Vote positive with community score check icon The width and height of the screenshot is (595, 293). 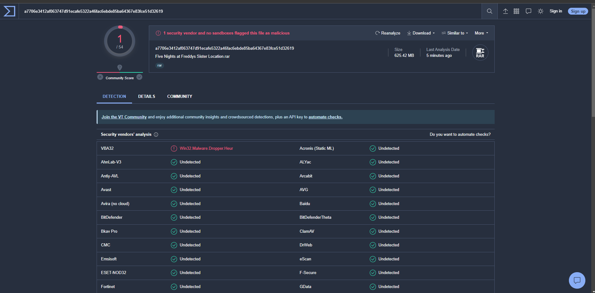click(x=140, y=77)
